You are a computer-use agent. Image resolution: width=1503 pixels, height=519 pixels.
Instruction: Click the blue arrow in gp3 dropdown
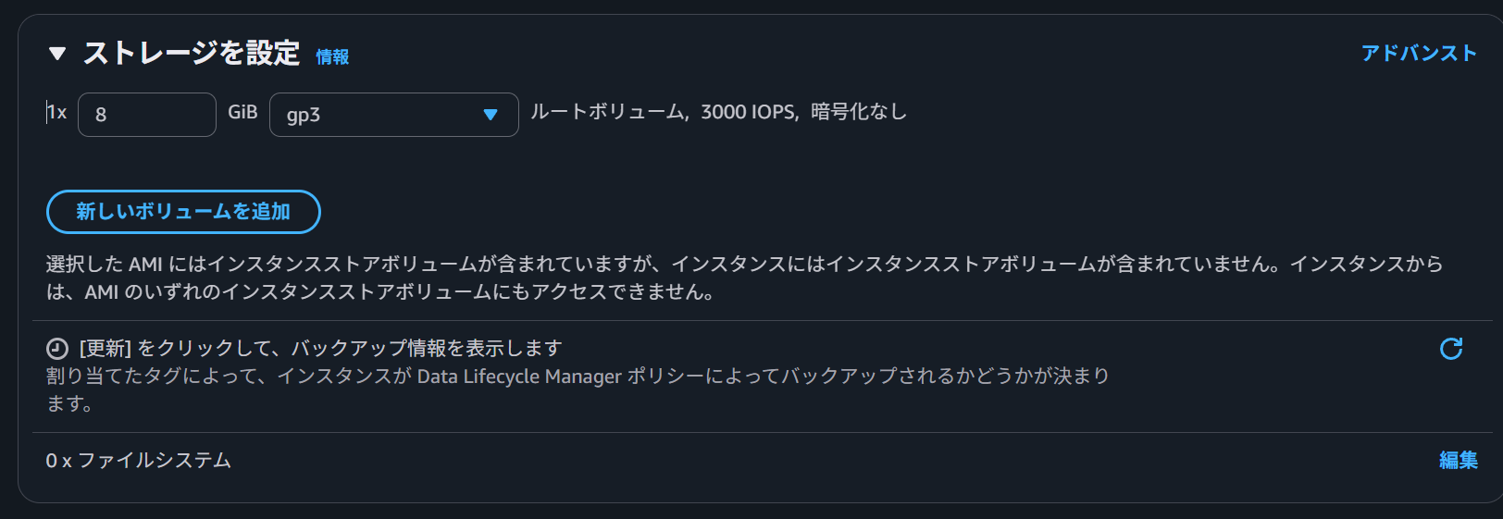tap(491, 115)
